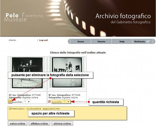Click the effettua ordine button
Viewport: 156px width, 127px height.
[x=39, y=124]
